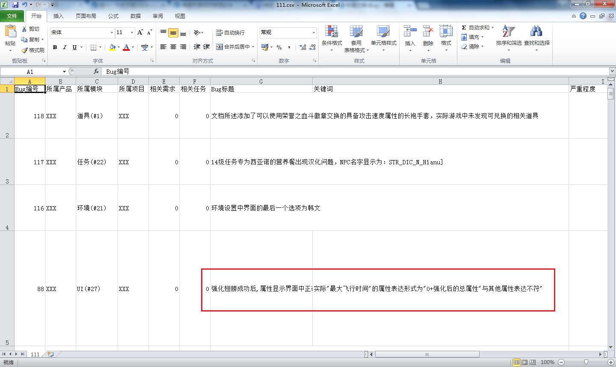Viewport: 616px width, 367px height.
Task: Click the Format Painter brush icon
Action: coord(25,50)
